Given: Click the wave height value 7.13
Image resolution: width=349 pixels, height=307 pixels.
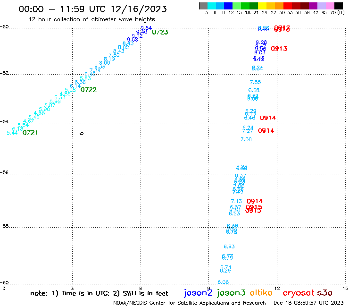Looking at the screenshot, I should click(236, 201).
